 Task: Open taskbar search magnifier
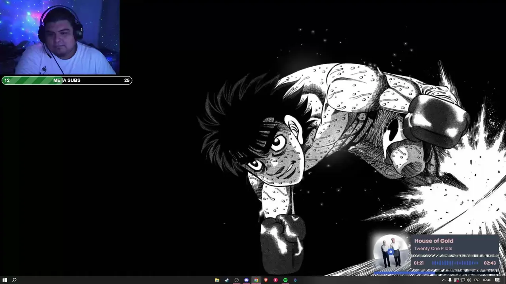[14, 280]
